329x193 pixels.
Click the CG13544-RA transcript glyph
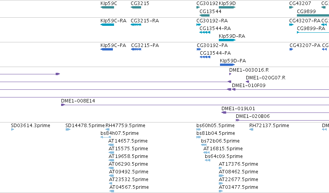(205, 32)
